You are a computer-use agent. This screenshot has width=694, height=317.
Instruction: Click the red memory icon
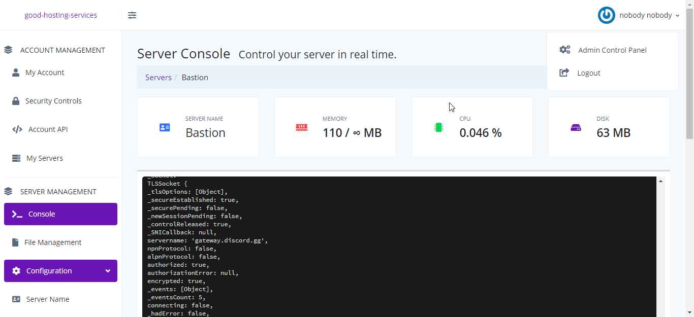(301, 127)
